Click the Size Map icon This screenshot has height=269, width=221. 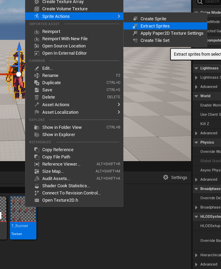37,171
